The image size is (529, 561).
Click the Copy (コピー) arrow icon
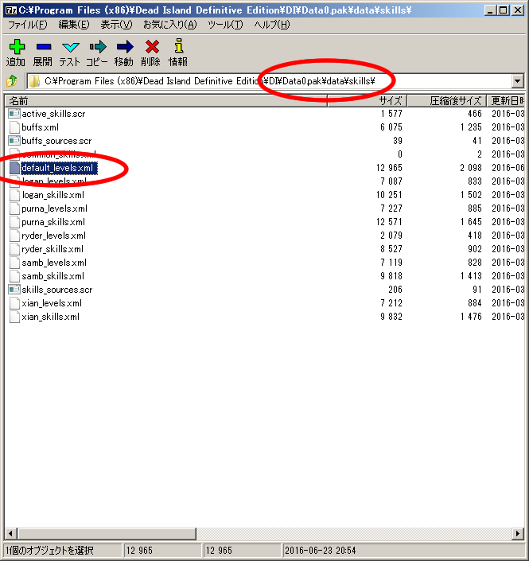[x=98, y=46]
